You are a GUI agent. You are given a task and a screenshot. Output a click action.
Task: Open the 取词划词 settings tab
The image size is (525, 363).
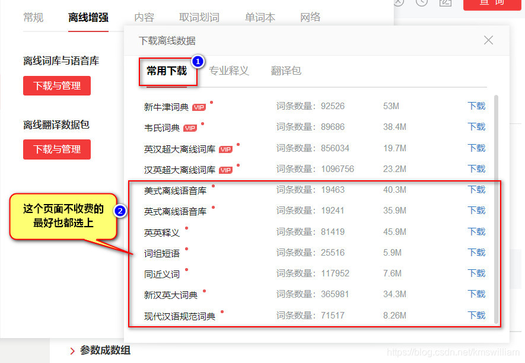(x=199, y=17)
